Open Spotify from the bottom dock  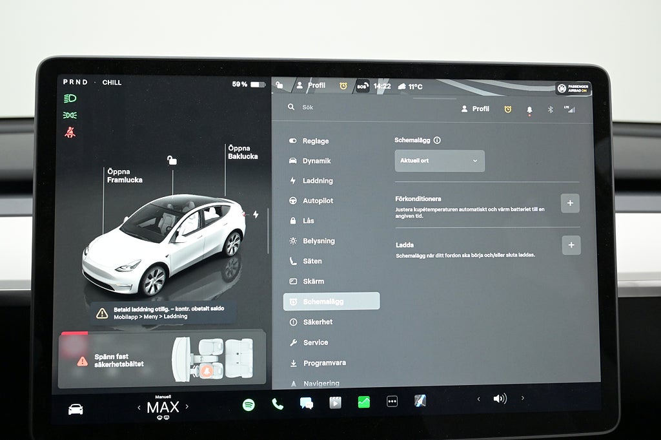pos(249,404)
